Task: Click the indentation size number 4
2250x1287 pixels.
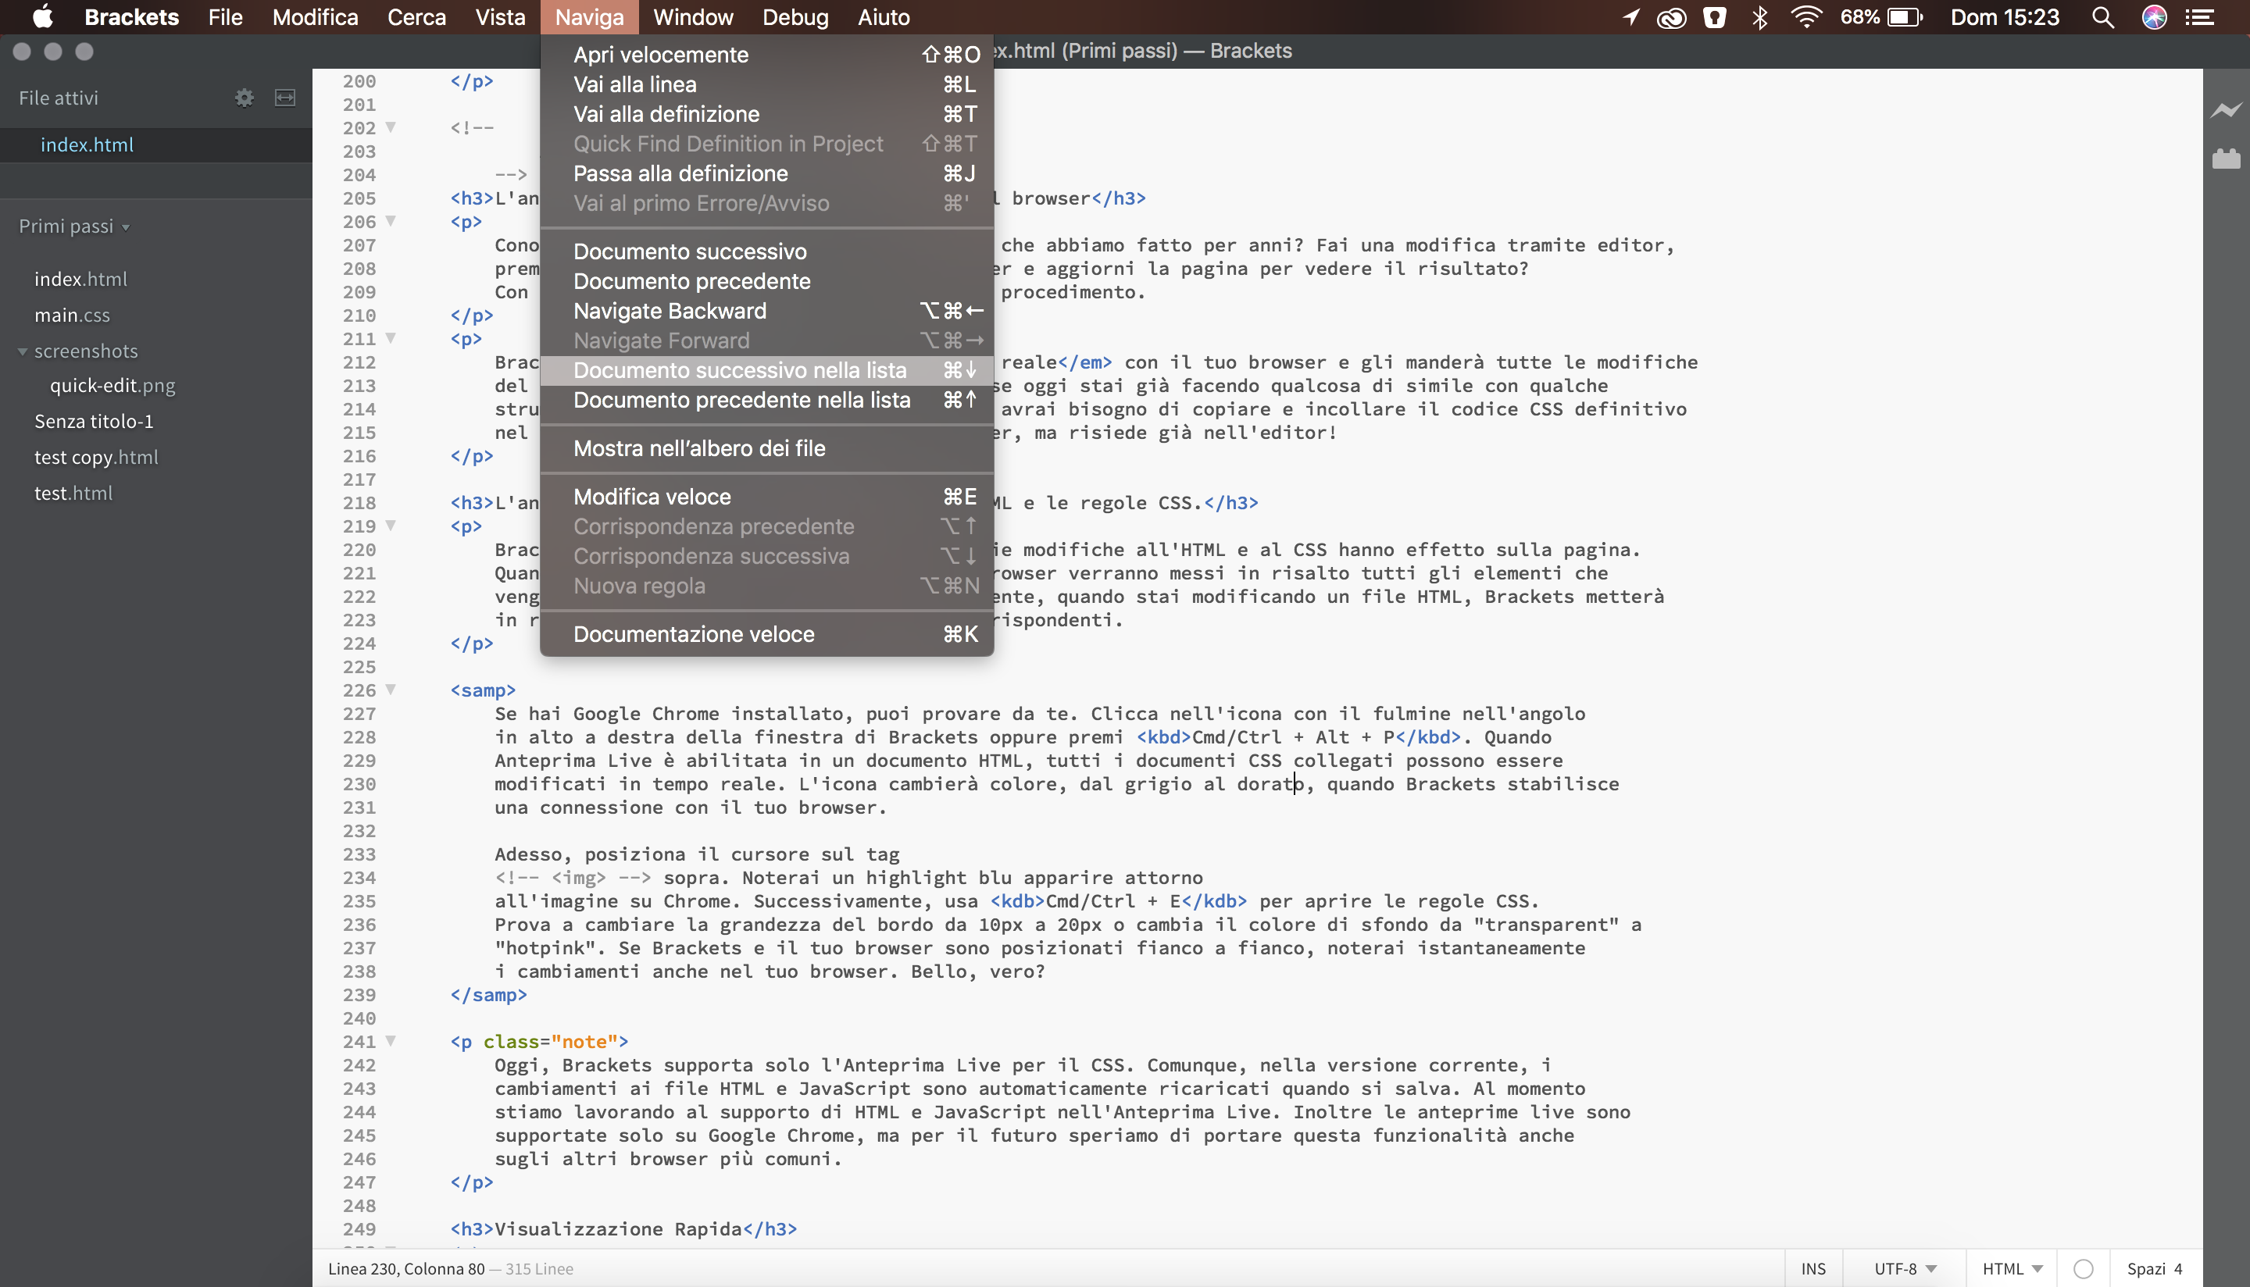Action: (2178, 1268)
